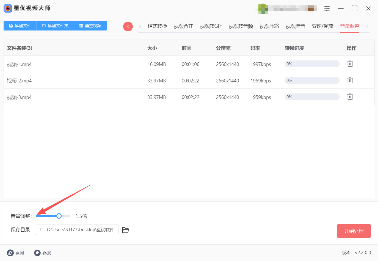Viewport: 378px width, 261px height.
Task: Click the left chevron beside the tabs
Action: (140, 26)
